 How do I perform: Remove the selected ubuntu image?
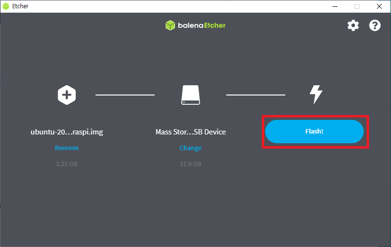point(67,148)
